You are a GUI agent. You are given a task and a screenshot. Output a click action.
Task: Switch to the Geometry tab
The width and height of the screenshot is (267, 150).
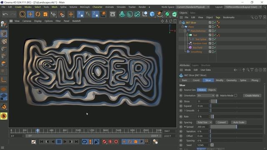(232, 80)
